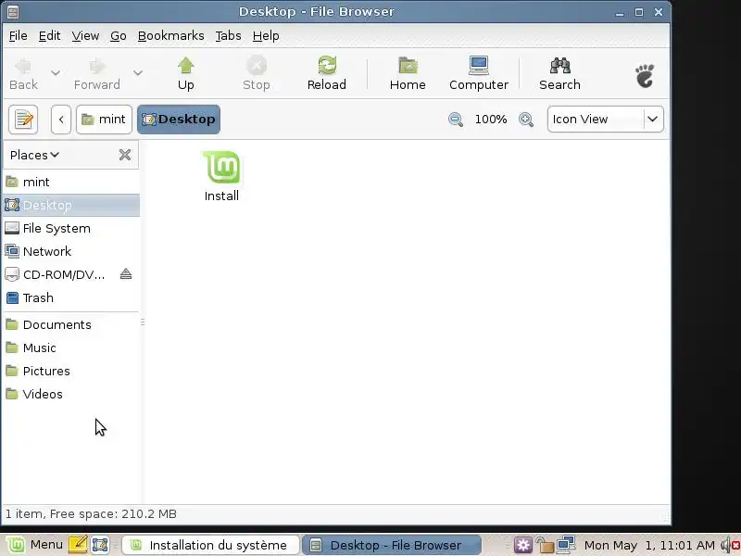Open Pictures bookmark in sidebar

pos(71,372)
